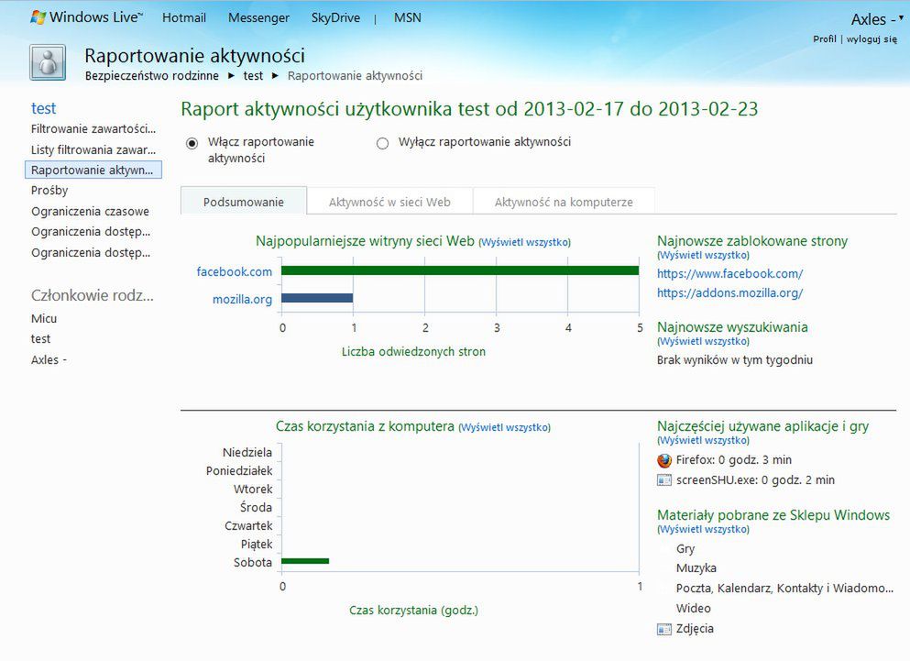Click the Wideo store category
This screenshot has height=661, width=910.
point(694,608)
